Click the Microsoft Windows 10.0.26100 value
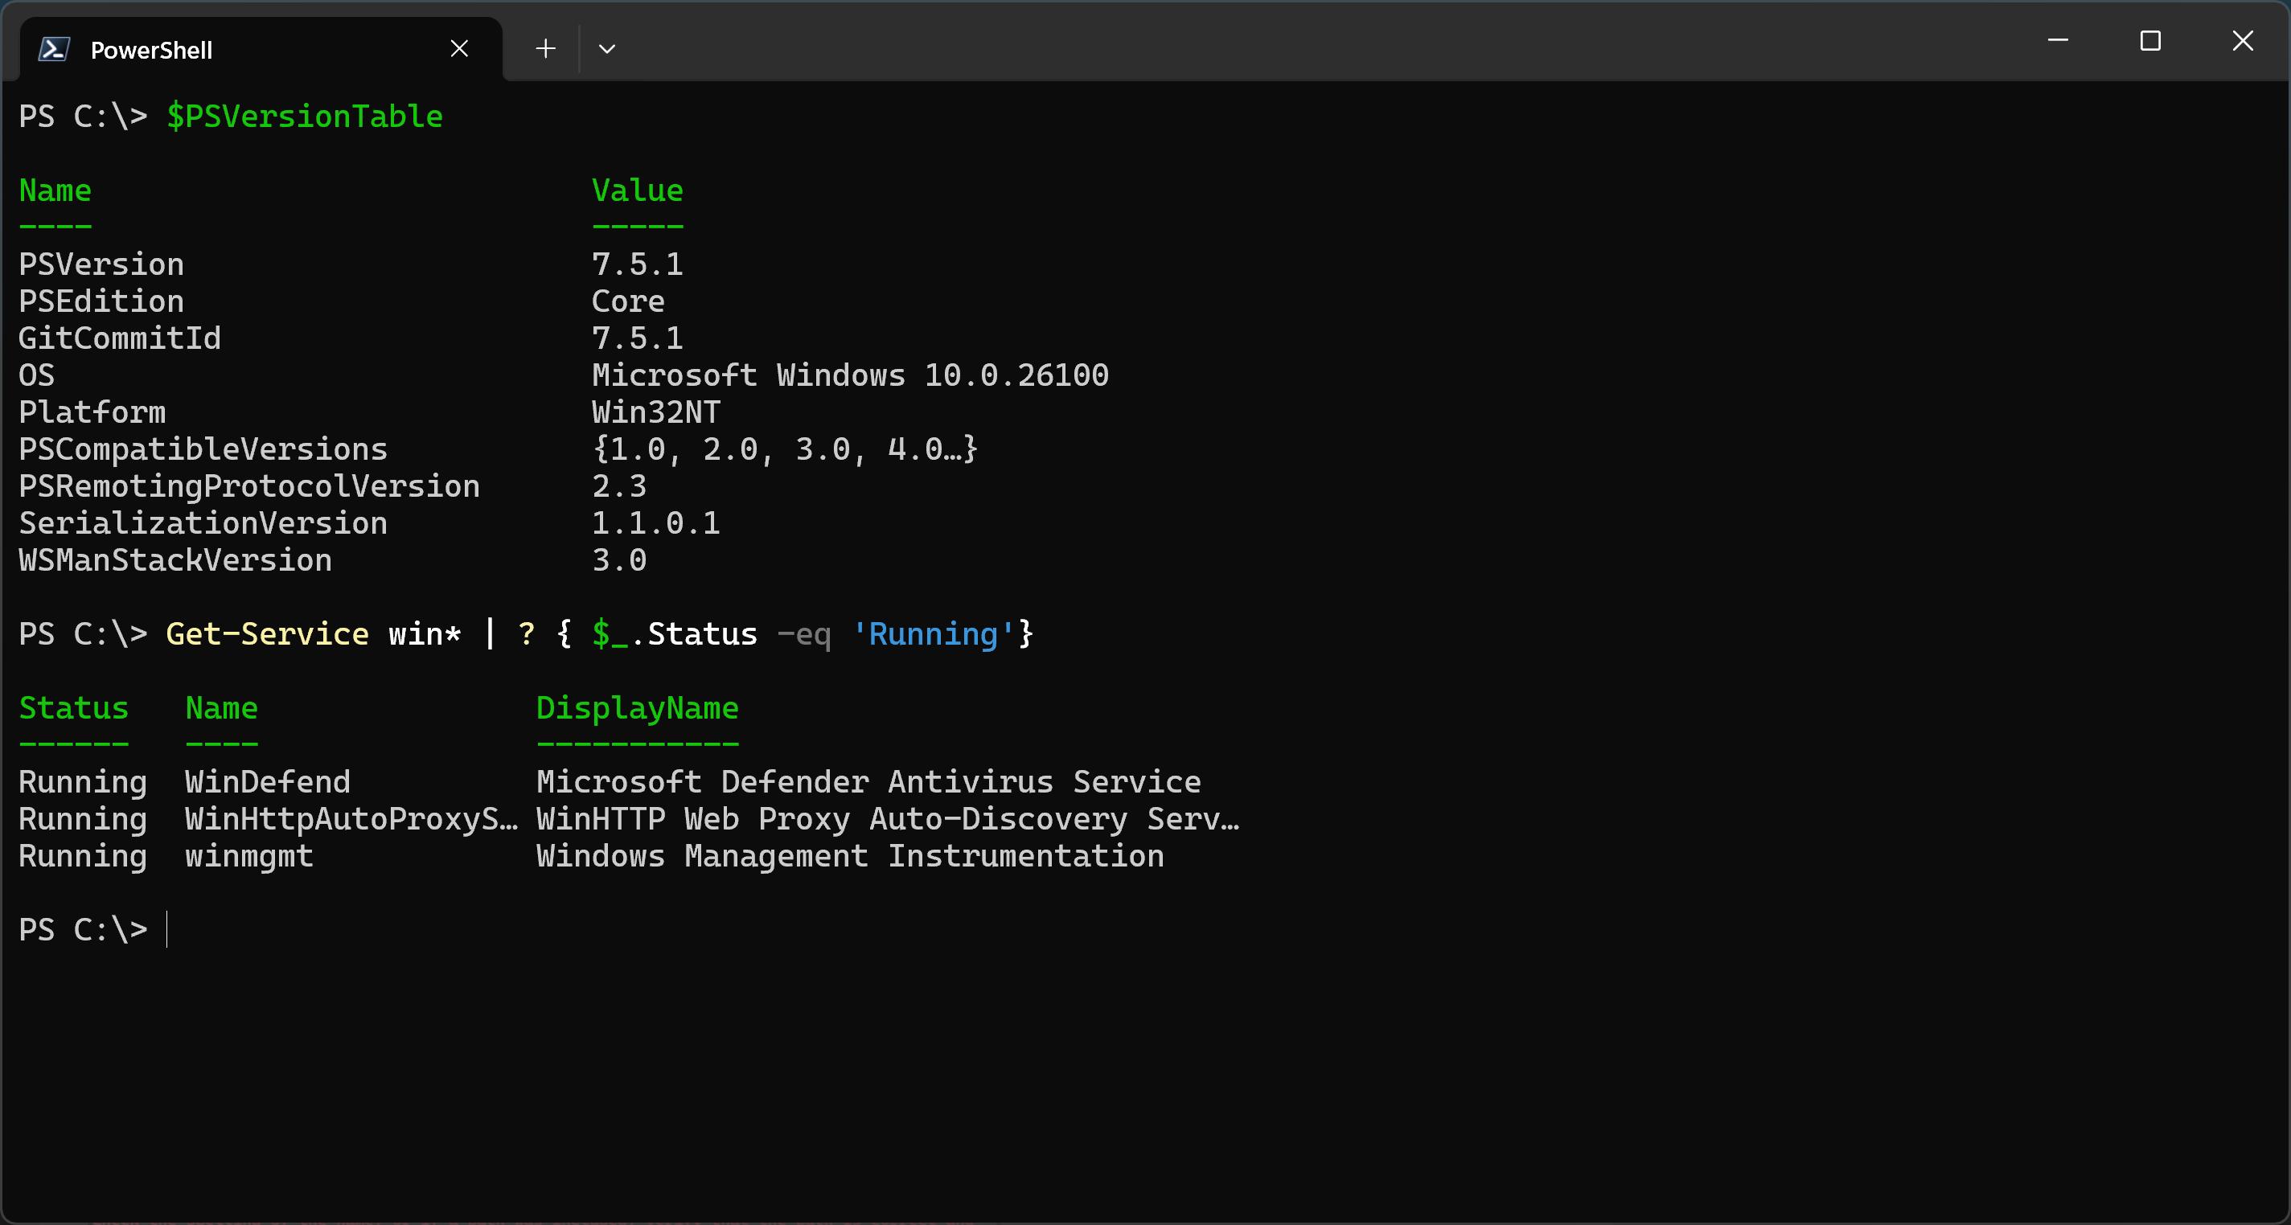 (850, 375)
